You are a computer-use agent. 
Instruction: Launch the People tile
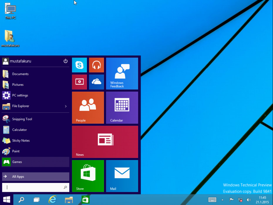pyautogui.click(x=88, y=107)
